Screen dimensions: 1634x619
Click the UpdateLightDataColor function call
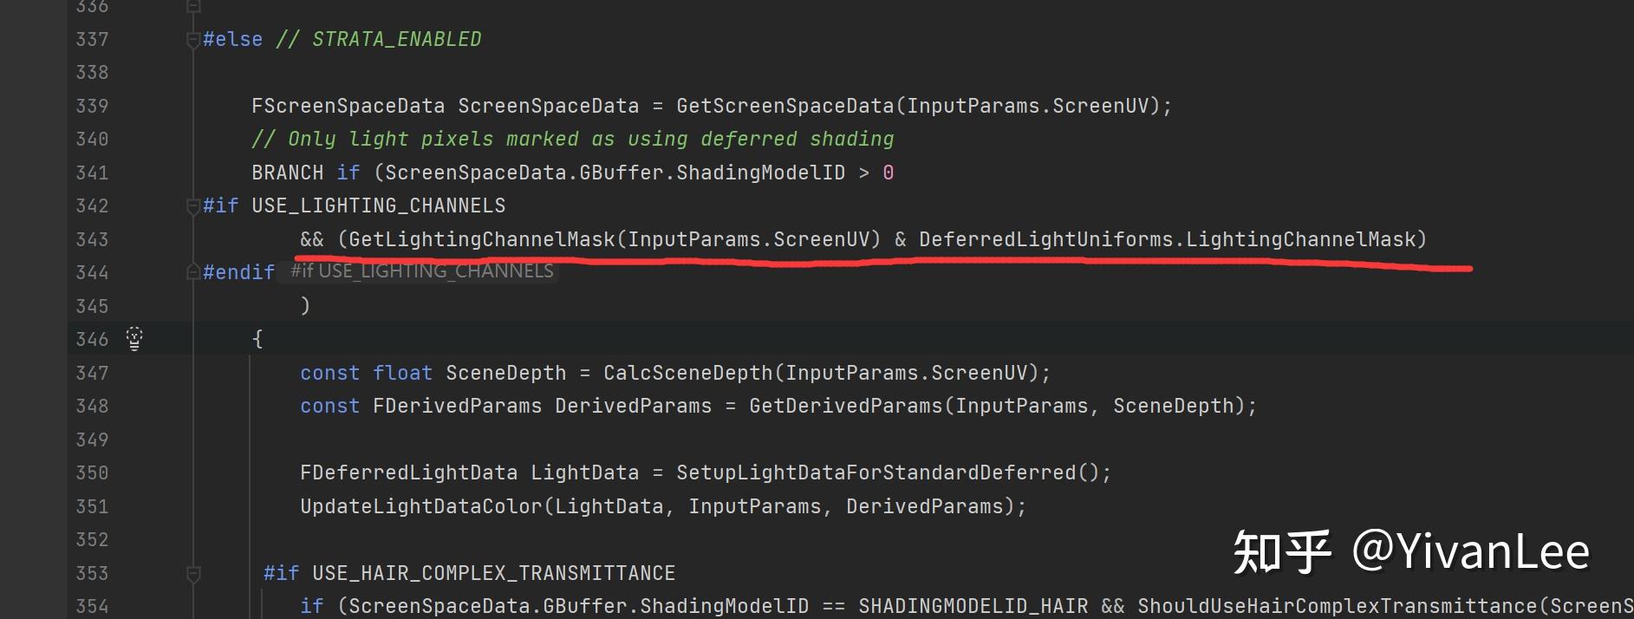[x=421, y=506]
